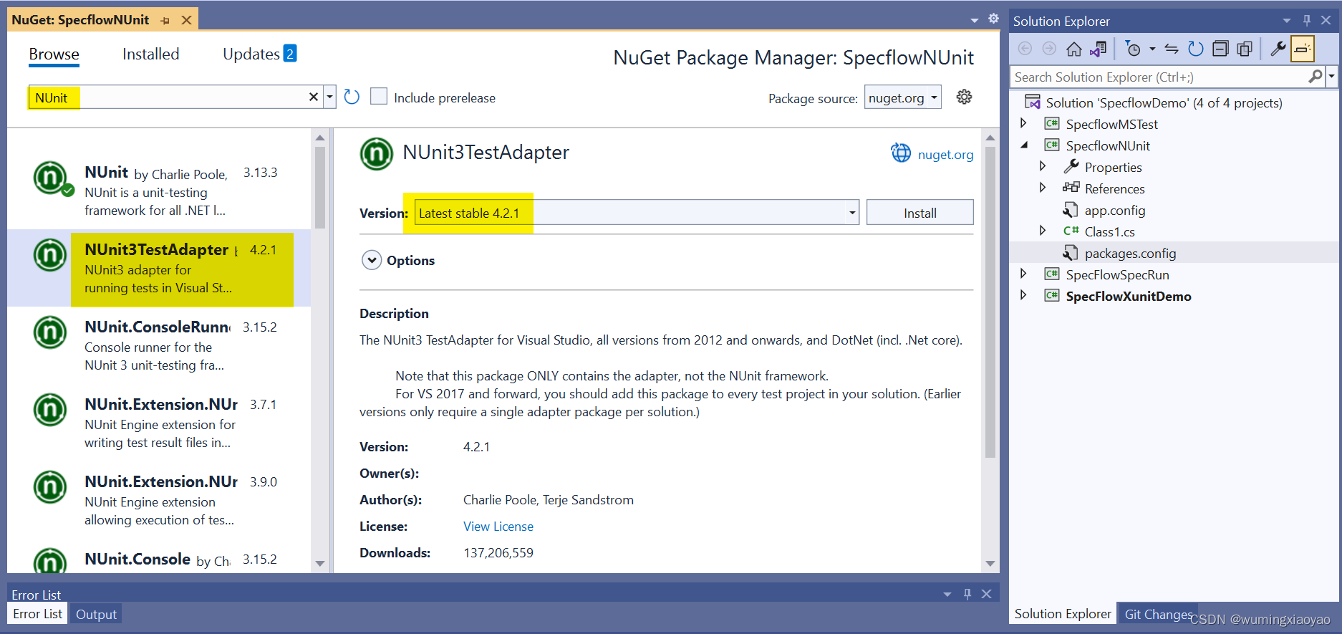Toggle the Include prerelease checkbox
This screenshot has width=1342, height=634.
coord(379,96)
